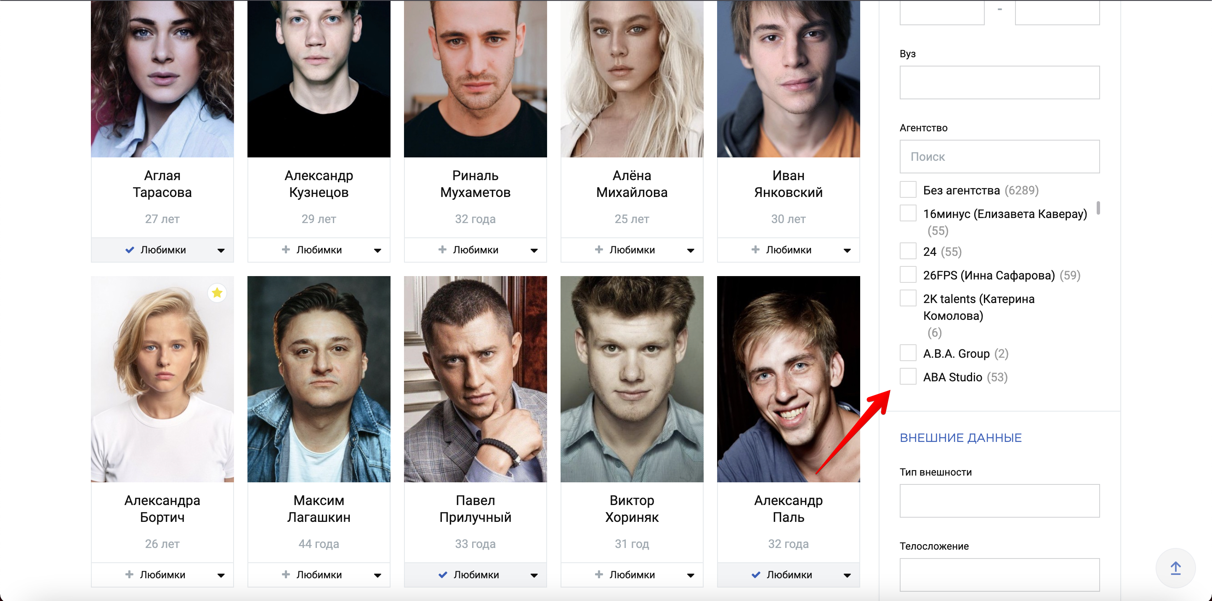This screenshot has height=601, width=1212.
Task: Click checkmark icon on Аглая Тарасова's Любимки
Action: click(x=129, y=250)
